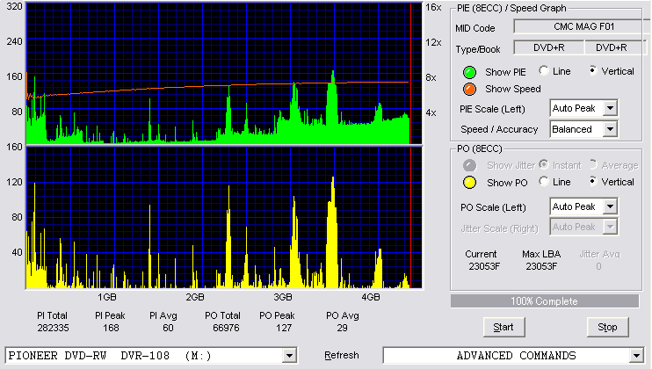Click the Refresh label
The image size is (652, 369).
click(x=342, y=355)
